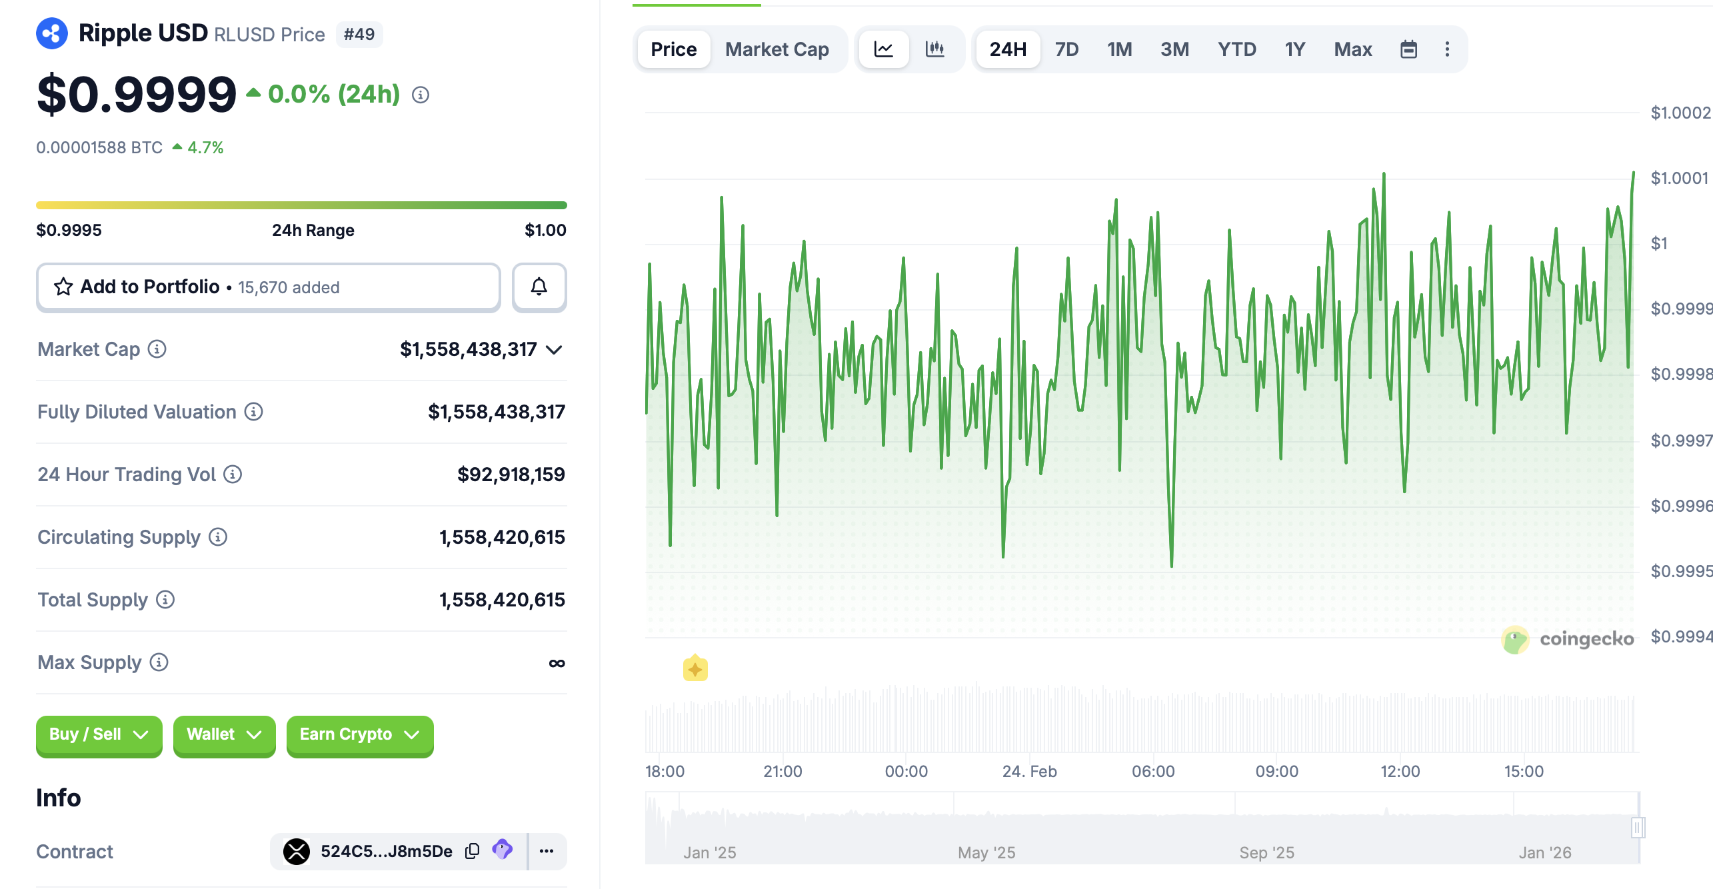Select the Max time range tab
Image resolution: width=1713 pixels, height=889 pixels.
pyautogui.click(x=1352, y=49)
